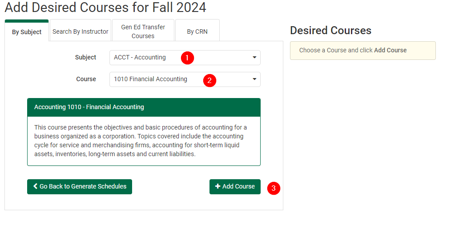Expand the Course dropdown arrow

click(254, 79)
